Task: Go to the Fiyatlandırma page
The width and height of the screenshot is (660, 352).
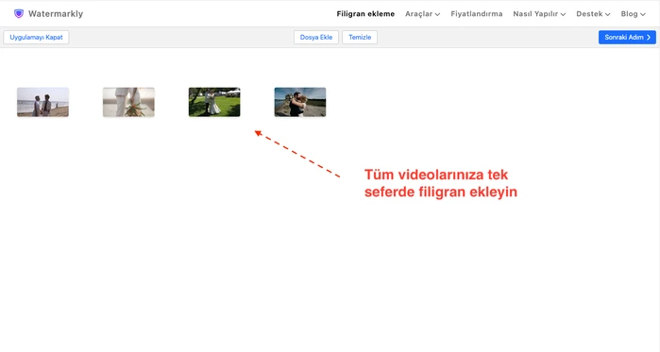Action: click(x=477, y=14)
